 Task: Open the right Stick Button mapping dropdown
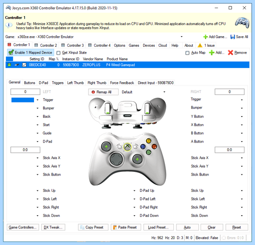(242, 175)
